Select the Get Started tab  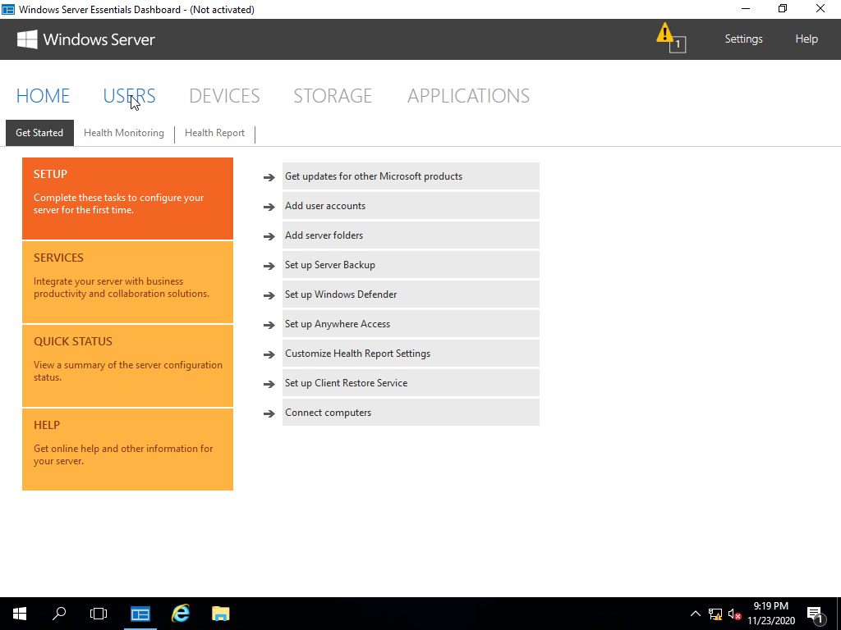click(x=39, y=133)
